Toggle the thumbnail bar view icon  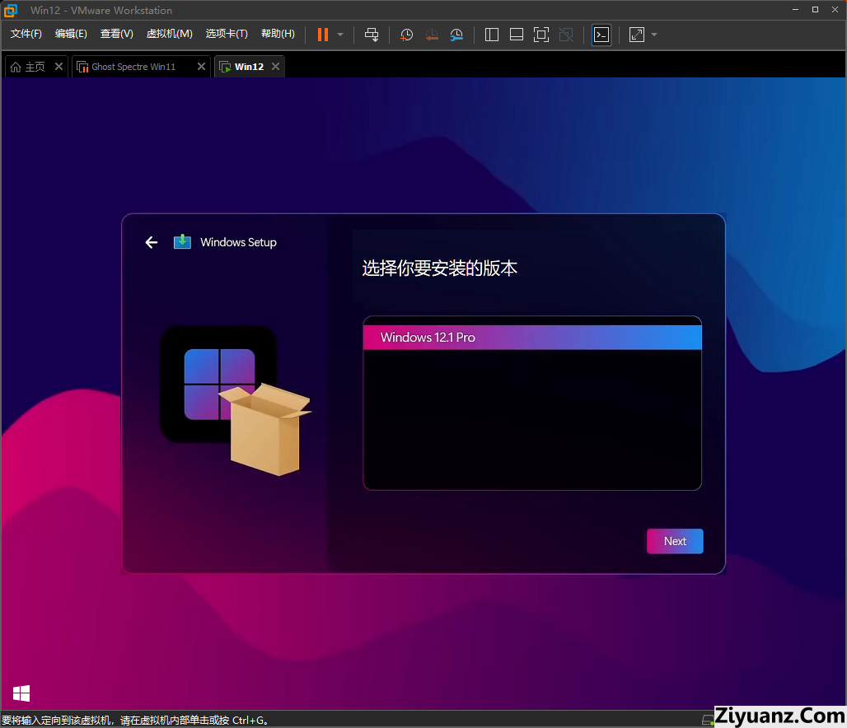pyautogui.click(x=517, y=35)
